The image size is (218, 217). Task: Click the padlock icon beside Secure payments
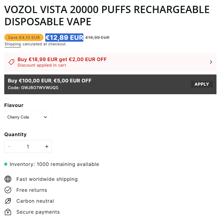coord(8,212)
